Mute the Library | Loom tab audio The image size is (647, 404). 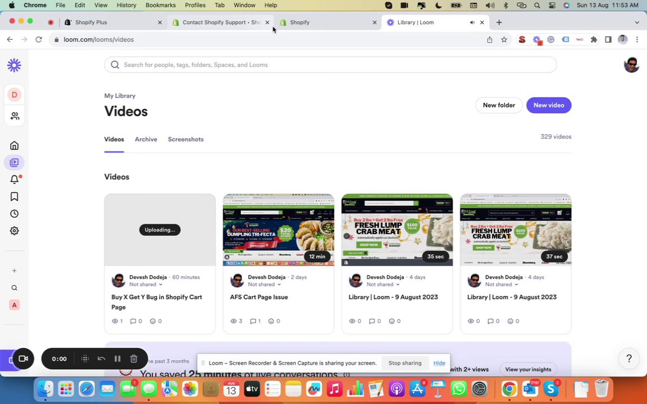coord(472,22)
